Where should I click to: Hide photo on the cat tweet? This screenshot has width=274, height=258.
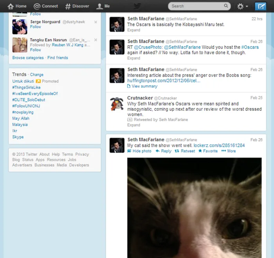tap(139, 151)
